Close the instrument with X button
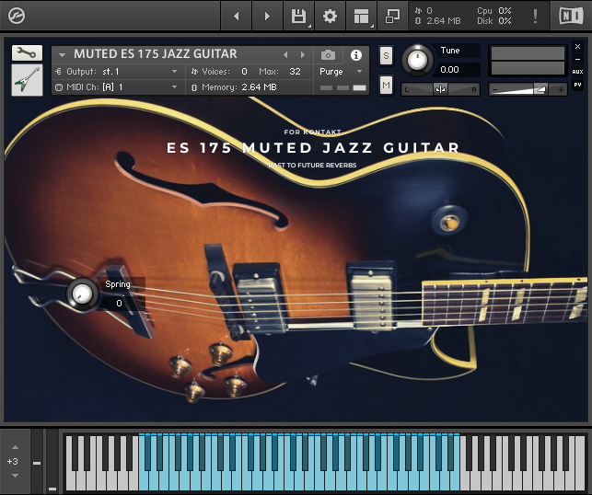The image size is (592, 495). coord(577,46)
